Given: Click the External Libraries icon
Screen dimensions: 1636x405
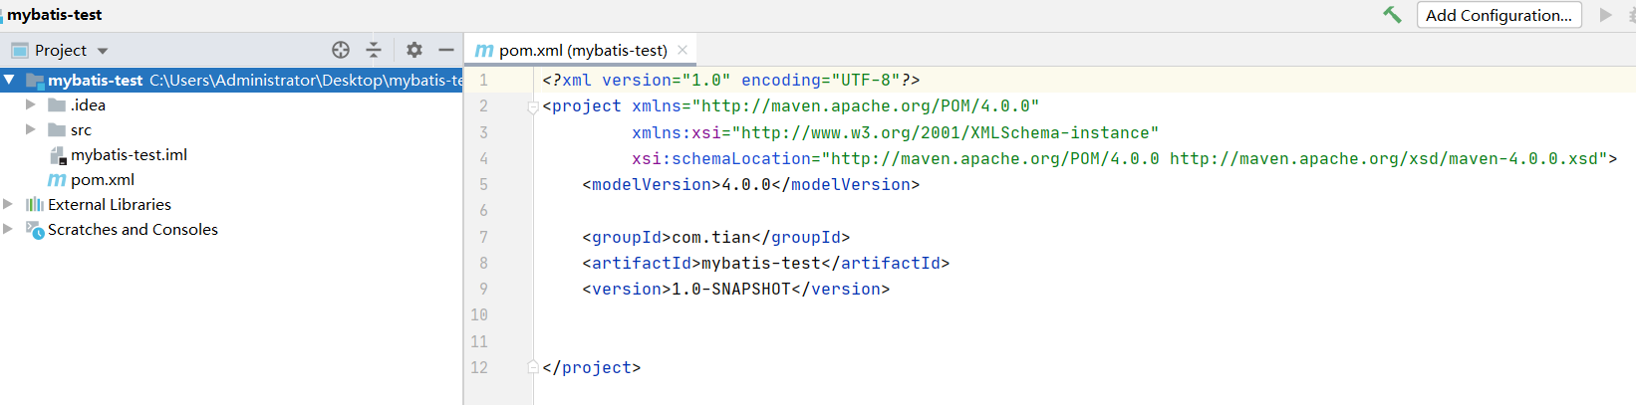Looking at the screenshot, I should (x=35, y=205).
